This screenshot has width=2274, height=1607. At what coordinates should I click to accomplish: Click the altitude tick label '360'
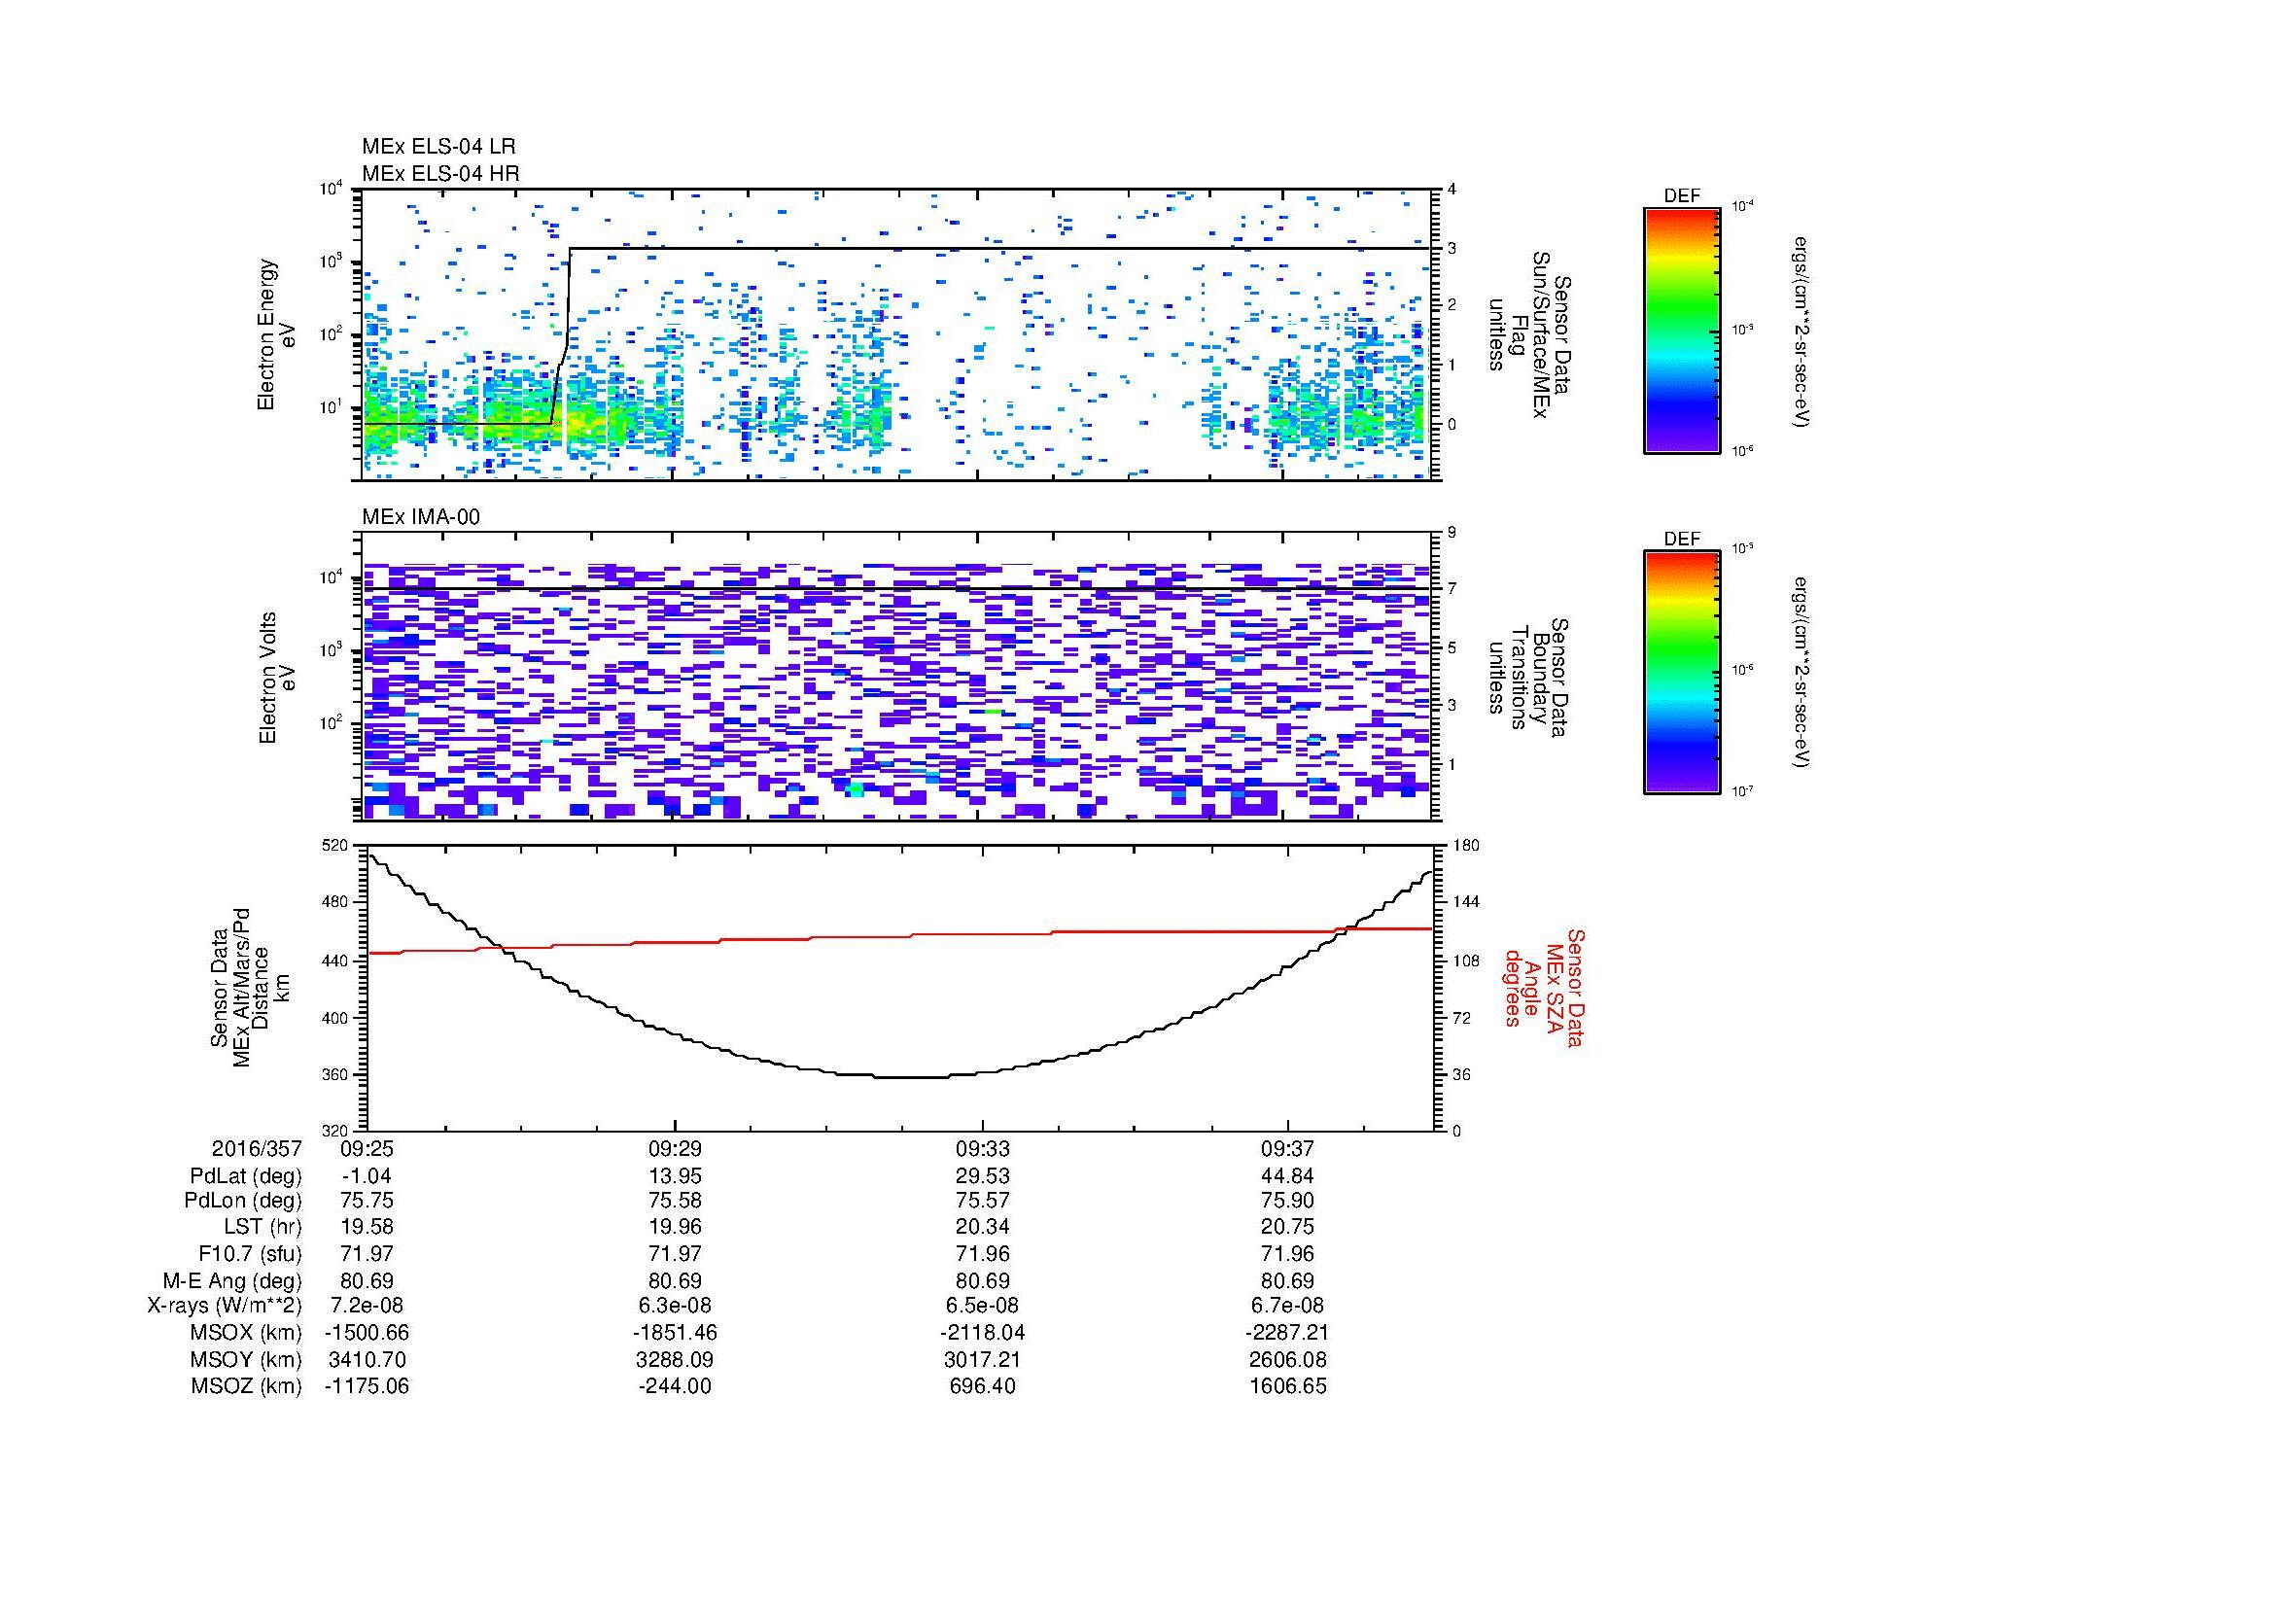pyautogui.click(x=336, y=1074)
